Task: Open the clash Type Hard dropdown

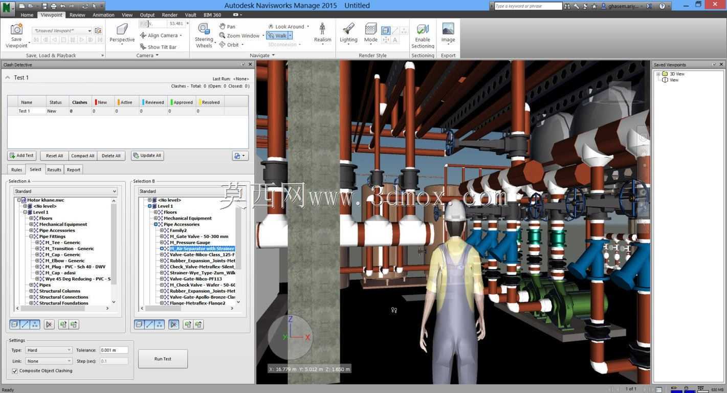Action: coord(49,350)
